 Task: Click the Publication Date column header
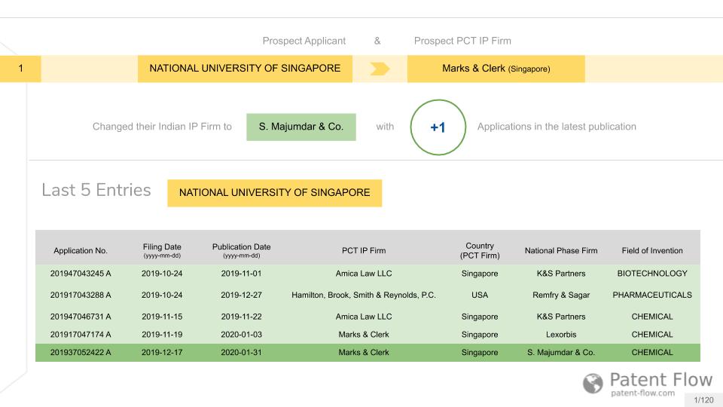[x=241, y=250]
